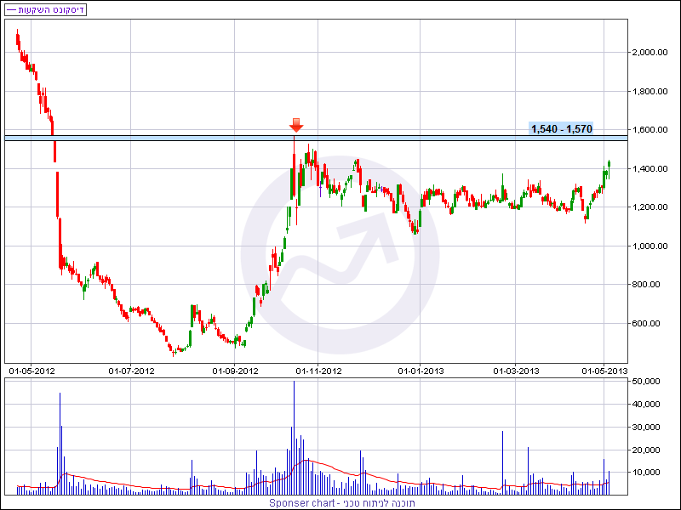Click the 2,000.00 price axis label

coord(651,53)
